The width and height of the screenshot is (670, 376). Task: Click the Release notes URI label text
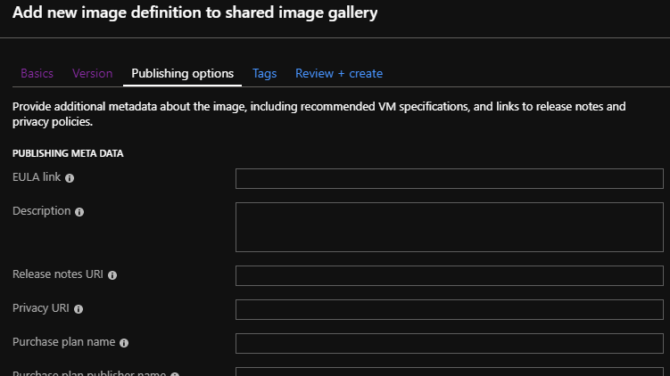58,274
